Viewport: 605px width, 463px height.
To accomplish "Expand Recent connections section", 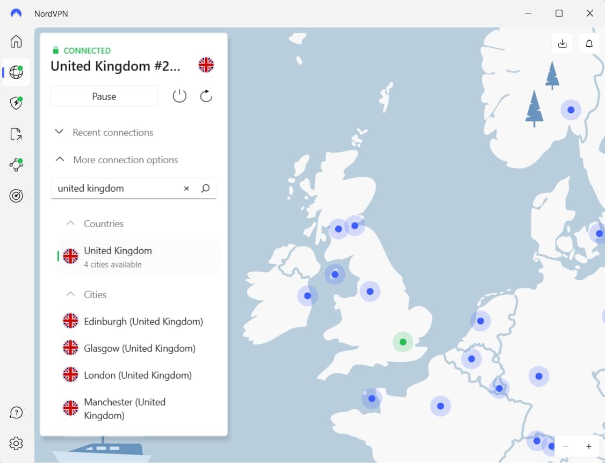I will [x=60, y=132].
